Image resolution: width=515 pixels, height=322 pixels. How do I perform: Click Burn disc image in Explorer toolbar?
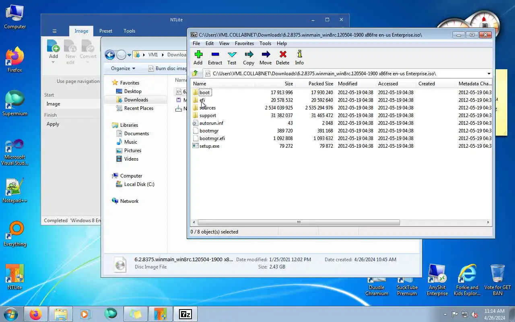click(168, 68)
